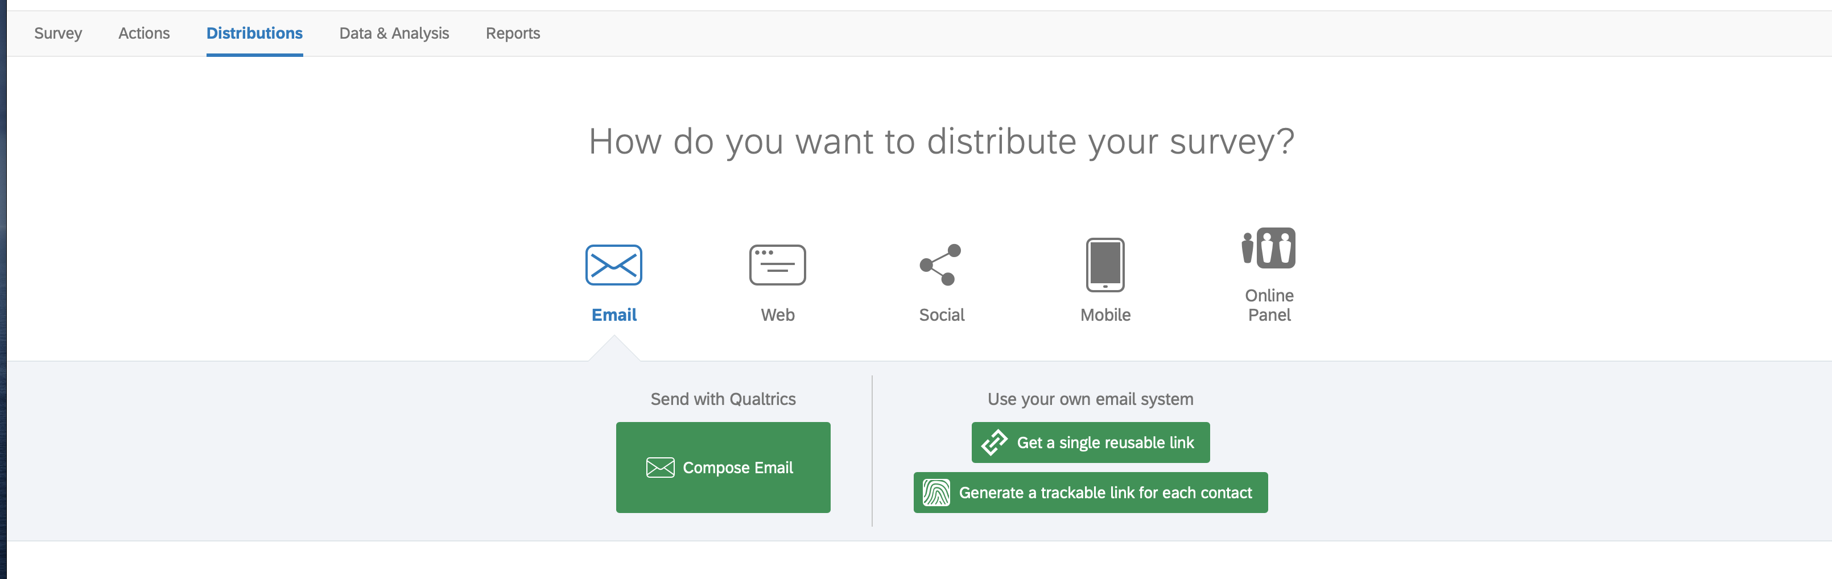Viewport: 1832px width, 579px height.
Task: Click the Web text label
Action: [x=777, y=315]
